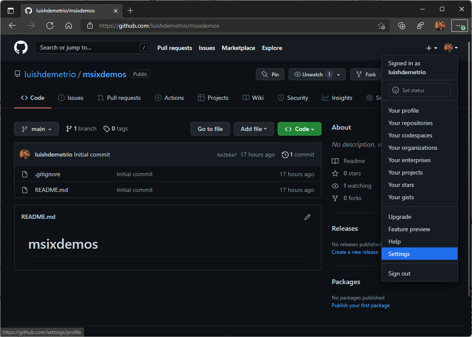Open Marketplace in top navigation
The image size is (472, 337).
239,48
